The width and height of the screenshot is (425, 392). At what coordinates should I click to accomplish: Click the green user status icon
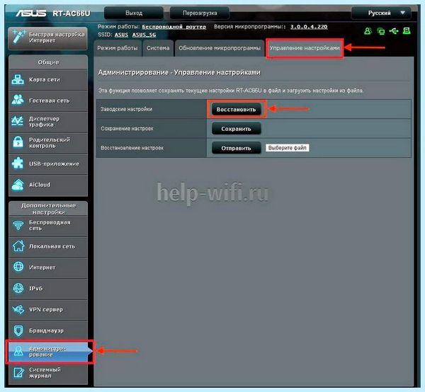(368, 31)
